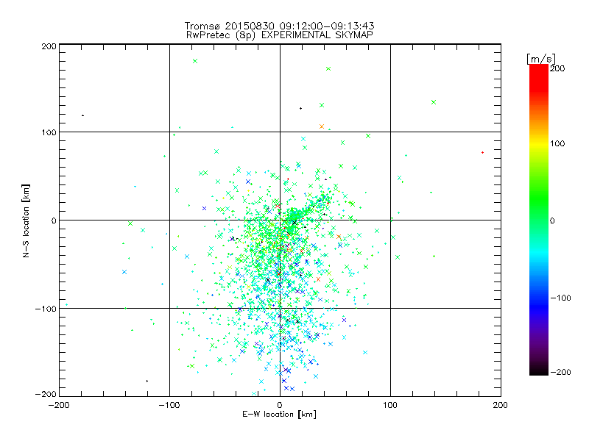Screen dimensions: 589x441
Task: Click the colorbar -200 label
Action: [560, 373]
